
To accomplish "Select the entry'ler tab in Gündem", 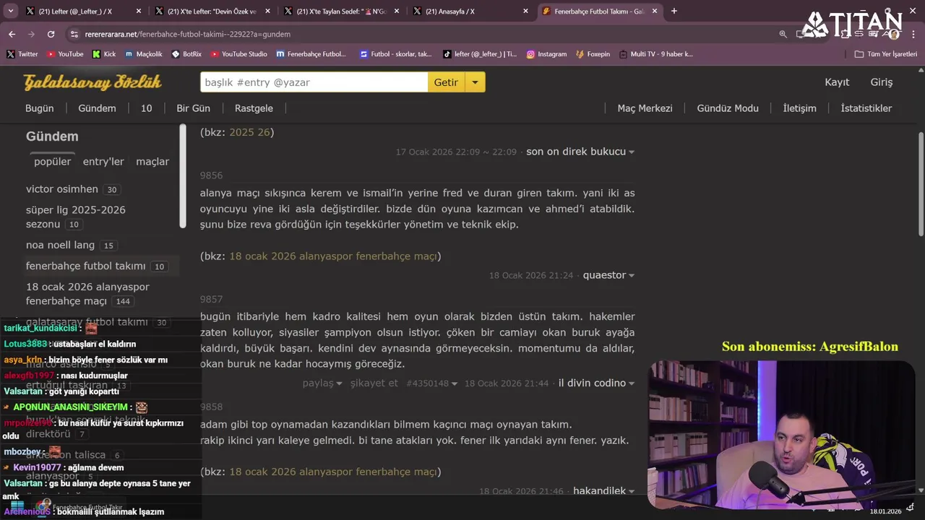I will 103,162.
